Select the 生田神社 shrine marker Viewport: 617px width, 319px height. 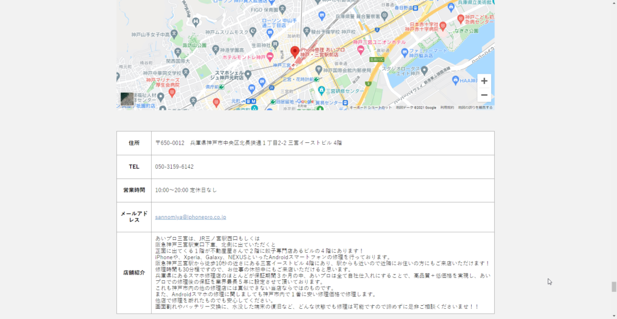coord(275,43)
